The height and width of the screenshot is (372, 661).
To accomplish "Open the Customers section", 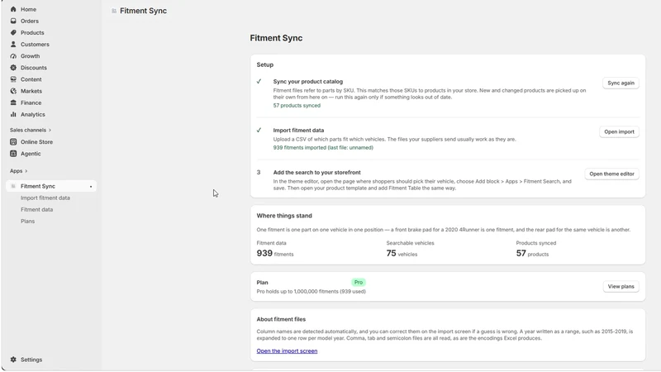I will tap(35, 45).
